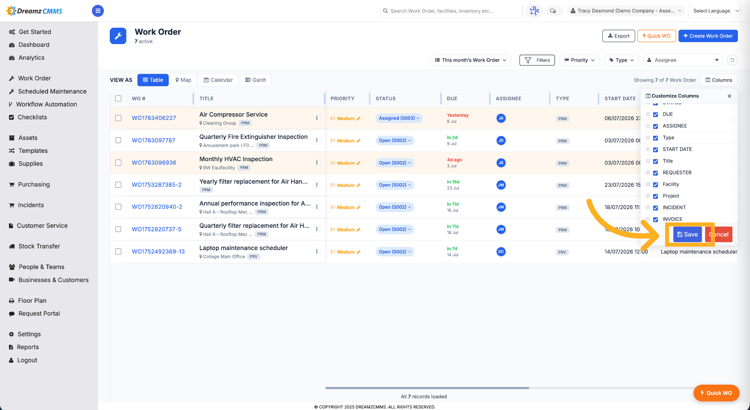This screenshot has height=410, width=750.
Task: Toggle the Columns button
Action: pyautogui.click(x=719, y=80)
